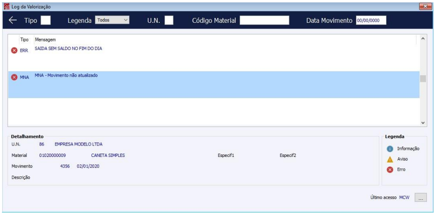Viewport: 435px width, 214px height.
Task: Click the Código Material input field
Action: 264,20
